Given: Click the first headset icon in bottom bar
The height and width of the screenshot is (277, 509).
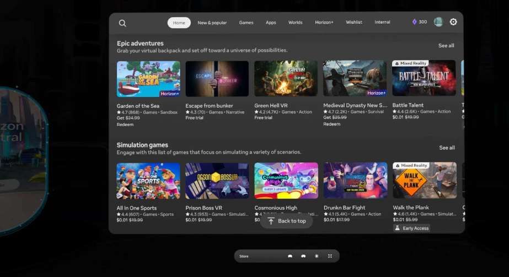Looking at the screenshot, I should pos(290,256).
